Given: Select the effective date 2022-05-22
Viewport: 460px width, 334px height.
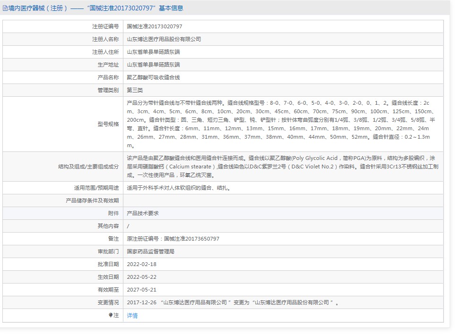Looking at the screenshot, I should click(141, 277).
